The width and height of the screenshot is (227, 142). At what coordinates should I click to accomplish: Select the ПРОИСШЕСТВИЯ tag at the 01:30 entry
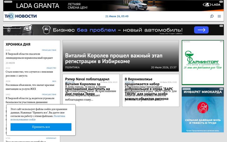(x=49, y=50)
